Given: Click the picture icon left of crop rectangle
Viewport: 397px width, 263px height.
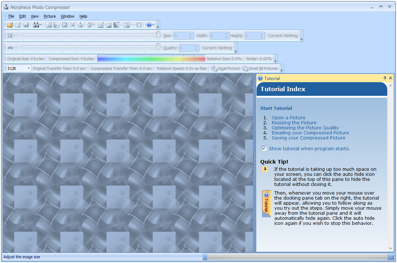Looking at the screenshot, I should pyautogui.click(x=127, y=25).
